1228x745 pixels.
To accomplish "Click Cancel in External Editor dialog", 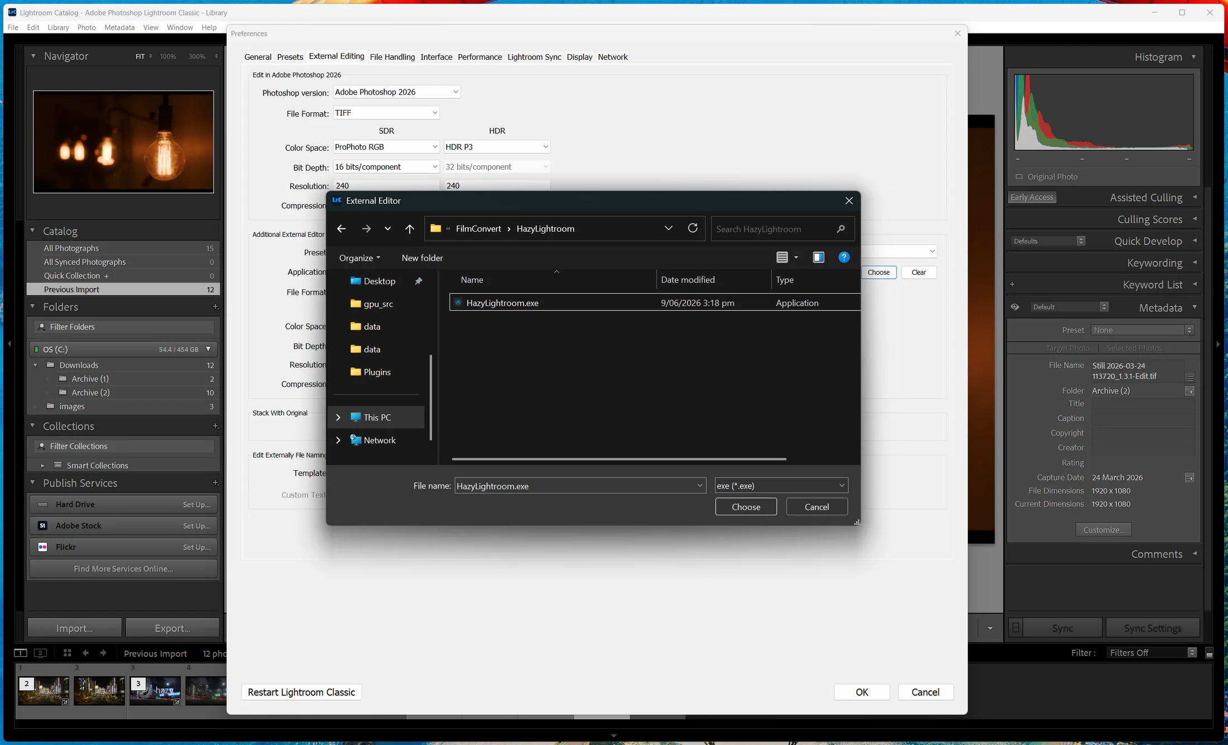I will pyautogui.click(x=817, y=507).
